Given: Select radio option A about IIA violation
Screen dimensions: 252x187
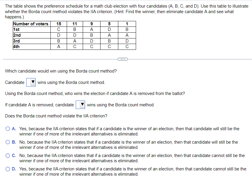Looking at the screenshot, I should pyautogui.click(x=8, y=128).
